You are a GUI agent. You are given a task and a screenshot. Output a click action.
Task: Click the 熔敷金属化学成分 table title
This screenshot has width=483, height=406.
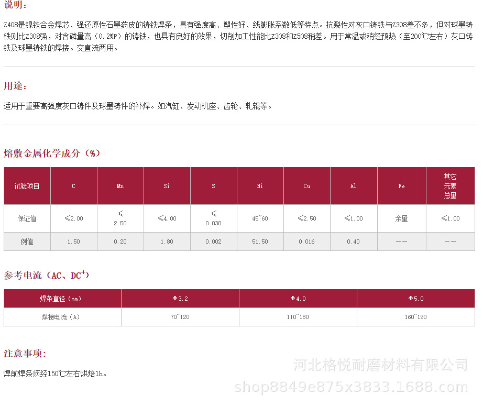coord(50,153)
